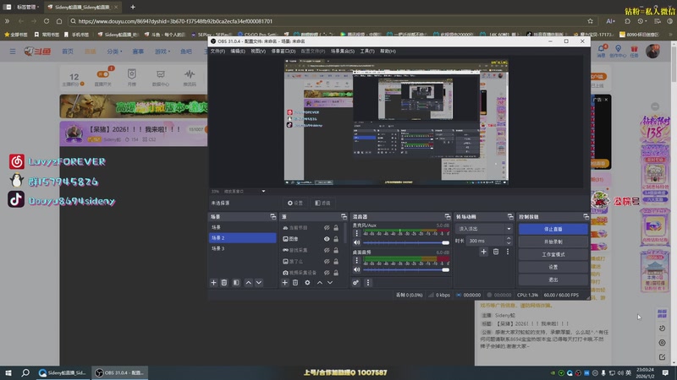Pop out the audio mixer dock
Screen dimensions: 677x380
[x=448, y=217]
